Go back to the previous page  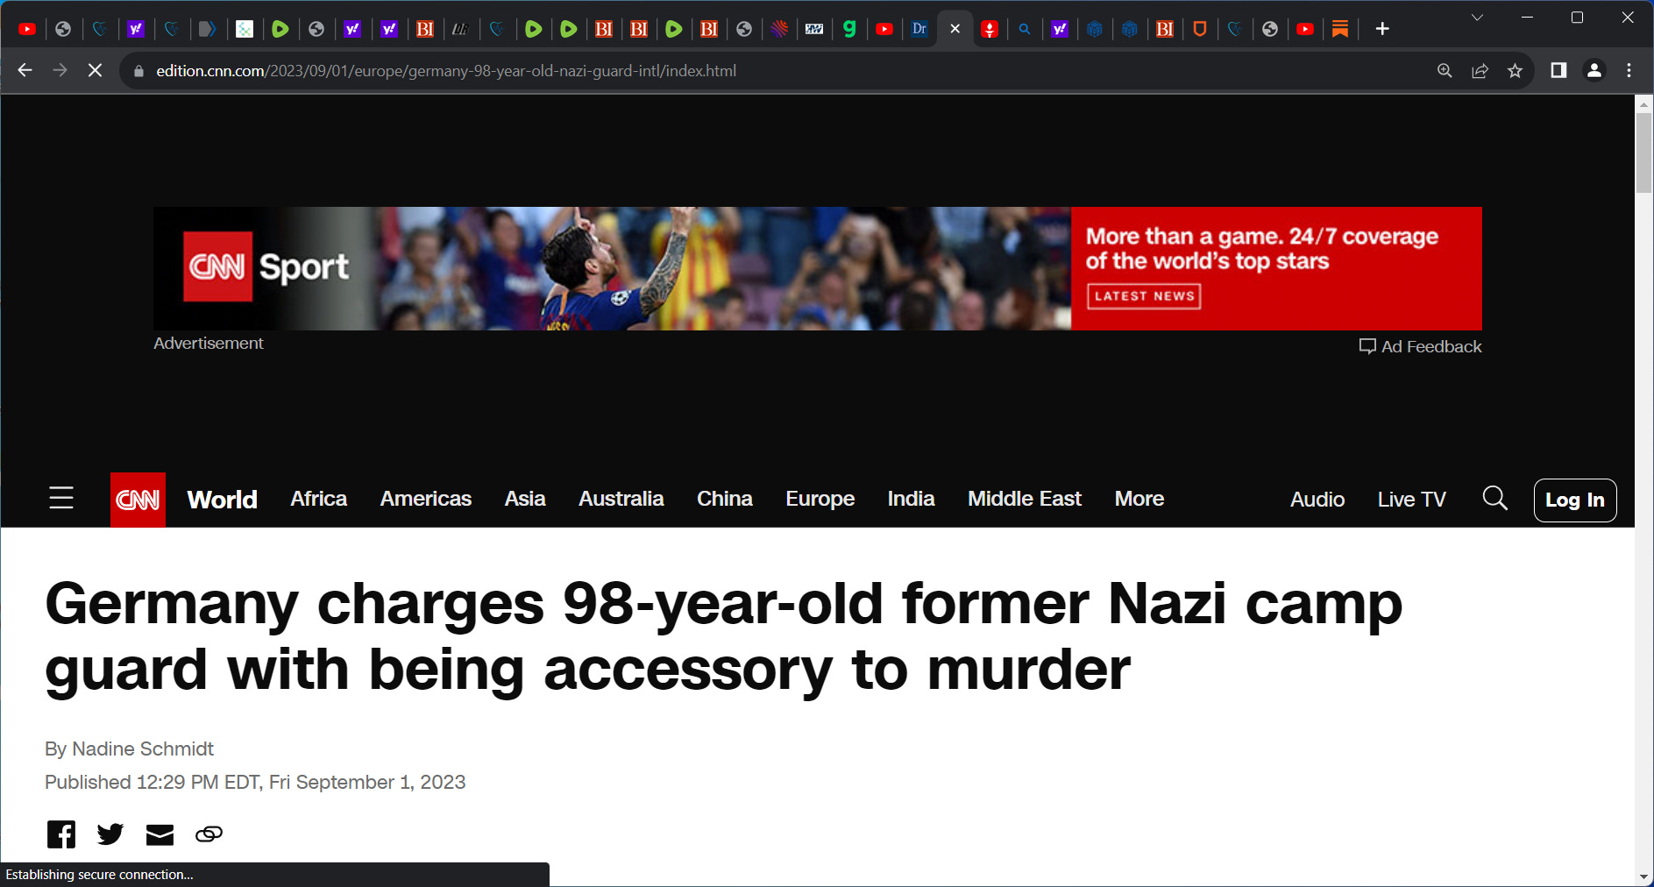pyautogui.click(x=25, y=70)
